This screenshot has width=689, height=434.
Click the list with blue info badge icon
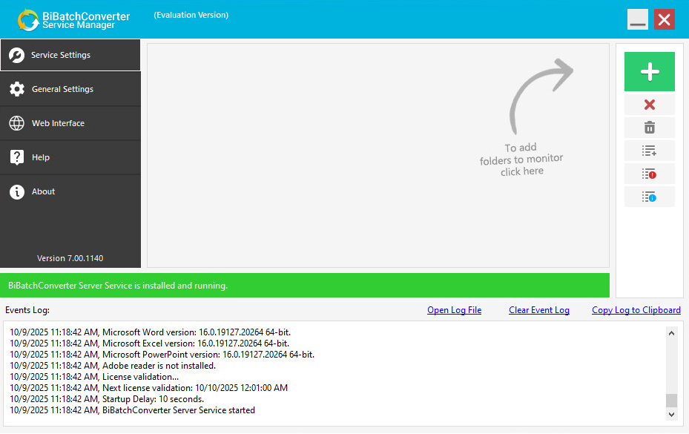coord(649,197)
